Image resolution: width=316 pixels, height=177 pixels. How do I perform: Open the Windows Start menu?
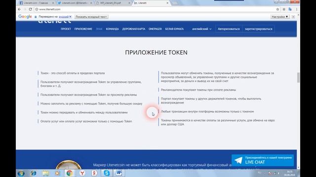21,173
